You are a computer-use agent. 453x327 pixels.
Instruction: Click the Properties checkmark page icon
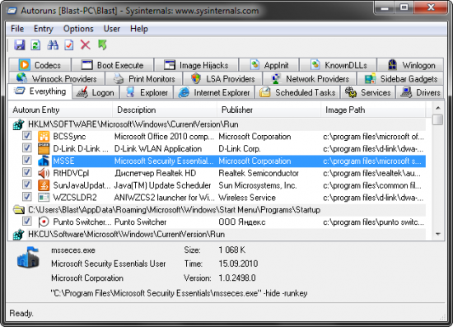(x=69, y=44)
